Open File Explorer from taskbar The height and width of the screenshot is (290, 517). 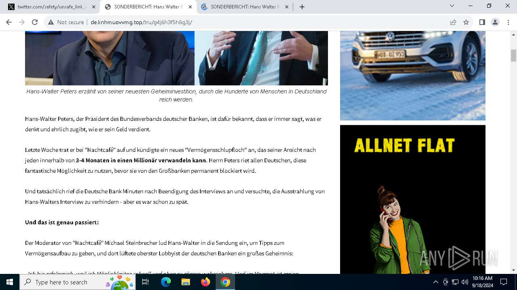click(x=185, y=282)
